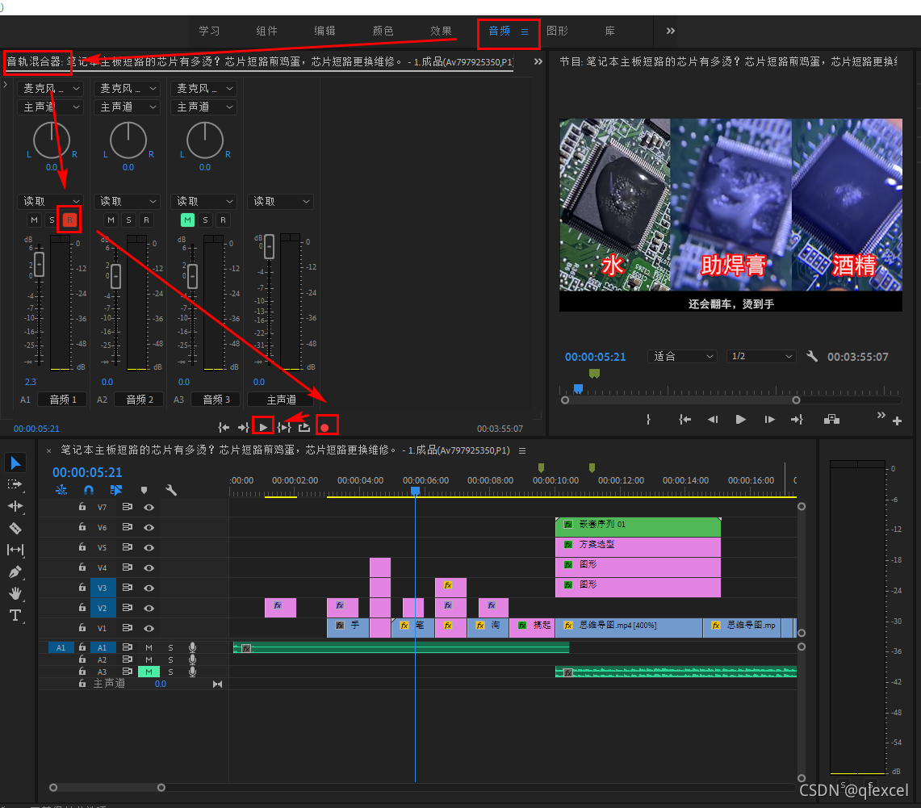
Task: Select the Ripple Edit tool
Action: click(15, 506)
